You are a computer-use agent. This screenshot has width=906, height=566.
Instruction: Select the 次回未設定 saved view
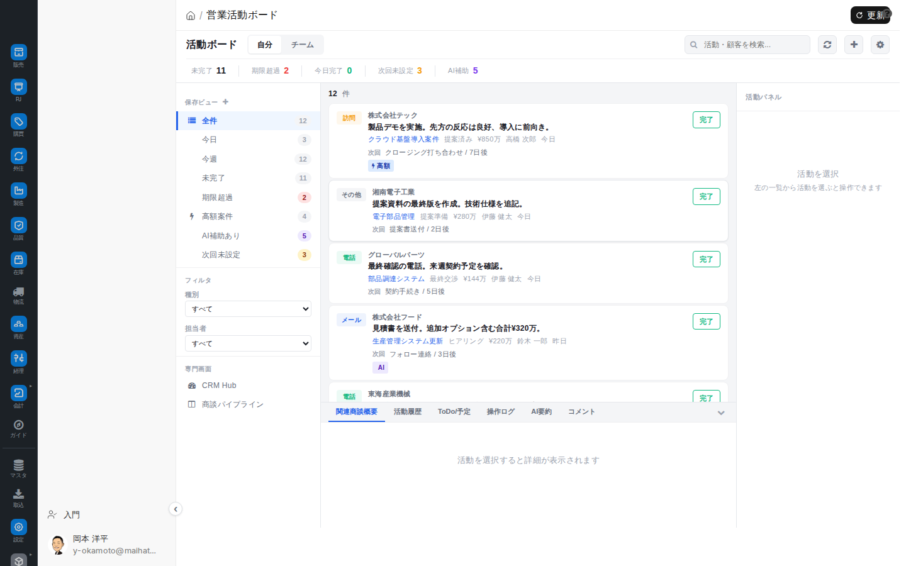tap(249, 255)
